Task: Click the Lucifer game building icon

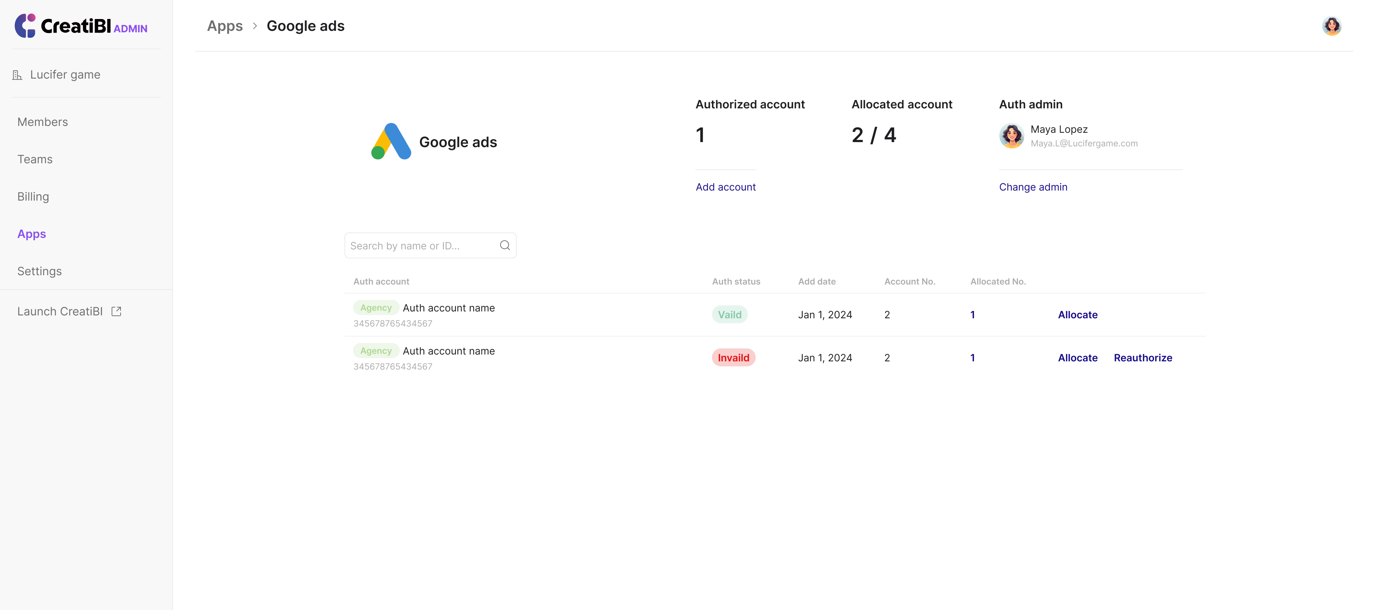Action: pos(17,75)
